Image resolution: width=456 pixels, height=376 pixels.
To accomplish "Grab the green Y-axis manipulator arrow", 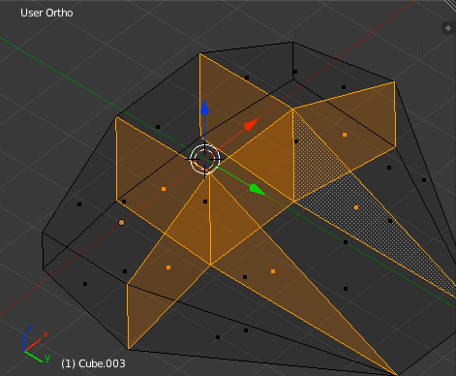I will click(258, 189).
